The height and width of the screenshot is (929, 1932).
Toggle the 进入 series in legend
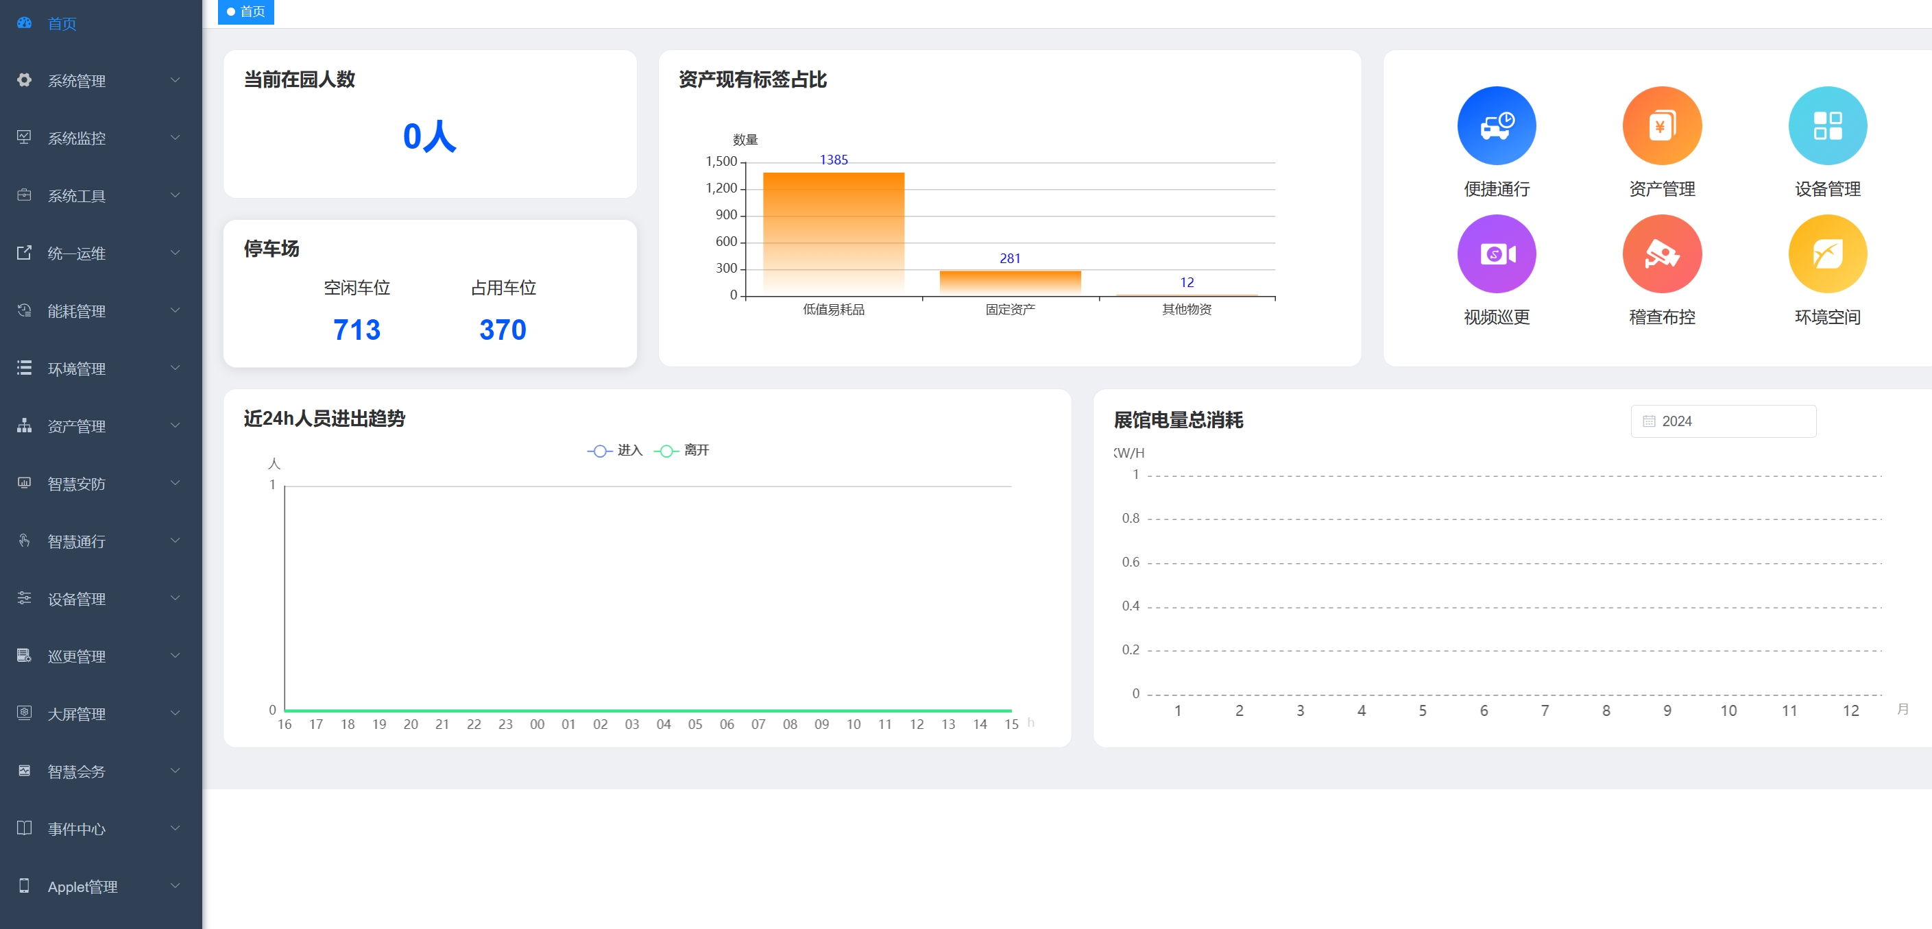615,450
